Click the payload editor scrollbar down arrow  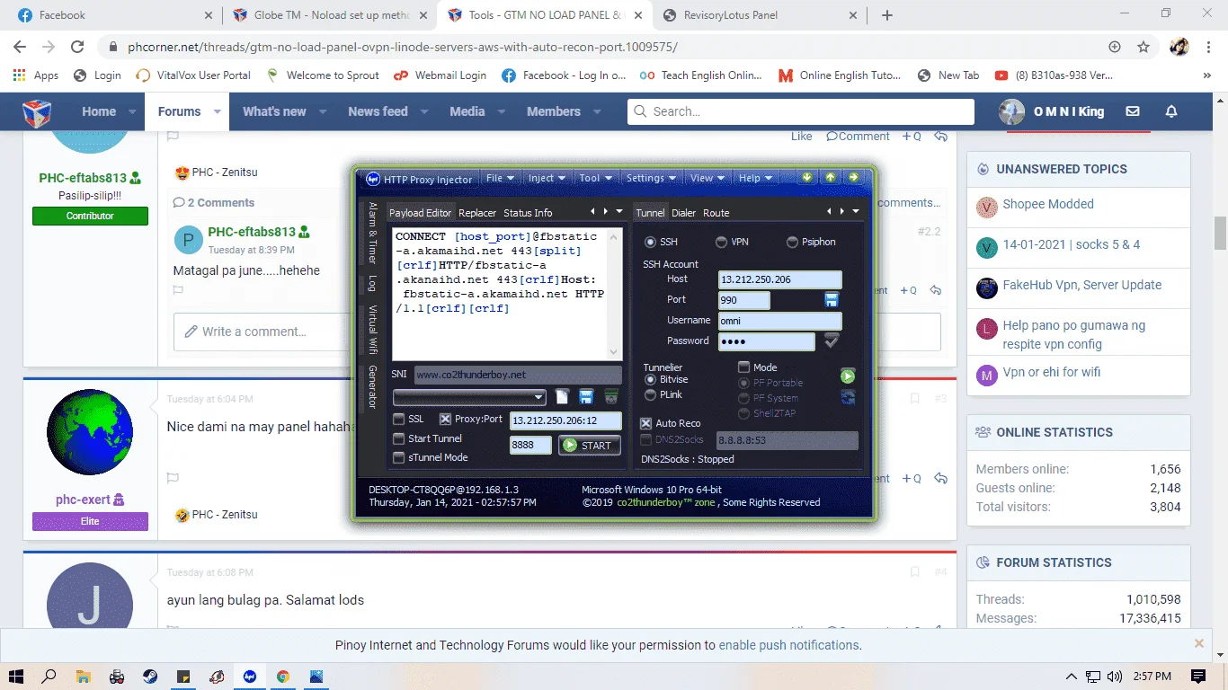click(x=615, y=352)
